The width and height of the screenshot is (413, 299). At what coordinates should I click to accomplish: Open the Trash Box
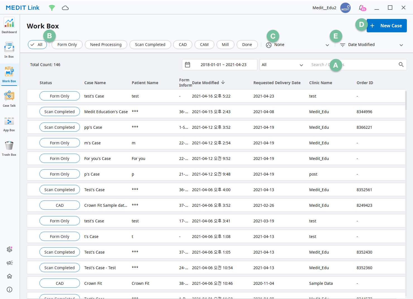(x=9, y=147)
